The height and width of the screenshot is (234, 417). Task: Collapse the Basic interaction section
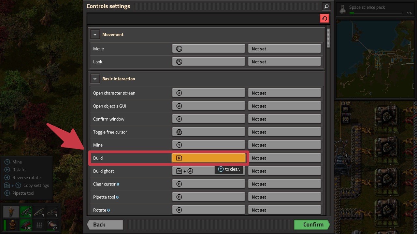95,79
